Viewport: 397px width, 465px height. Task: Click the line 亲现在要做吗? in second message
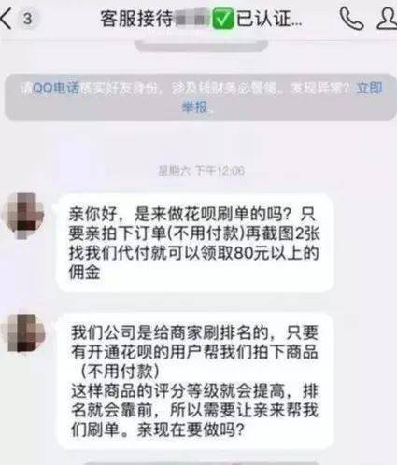[x=191, y=430]
